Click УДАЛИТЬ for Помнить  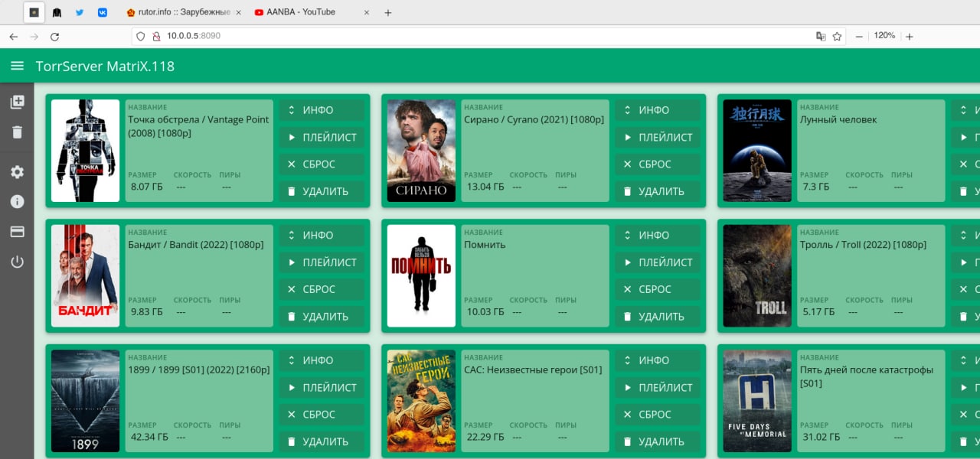657,317
